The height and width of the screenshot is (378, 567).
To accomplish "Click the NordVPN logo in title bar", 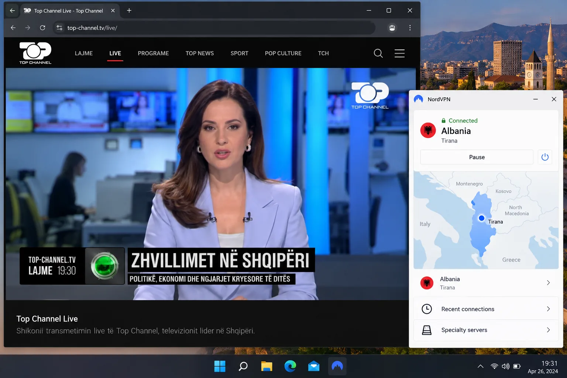I will pos(419,99).
